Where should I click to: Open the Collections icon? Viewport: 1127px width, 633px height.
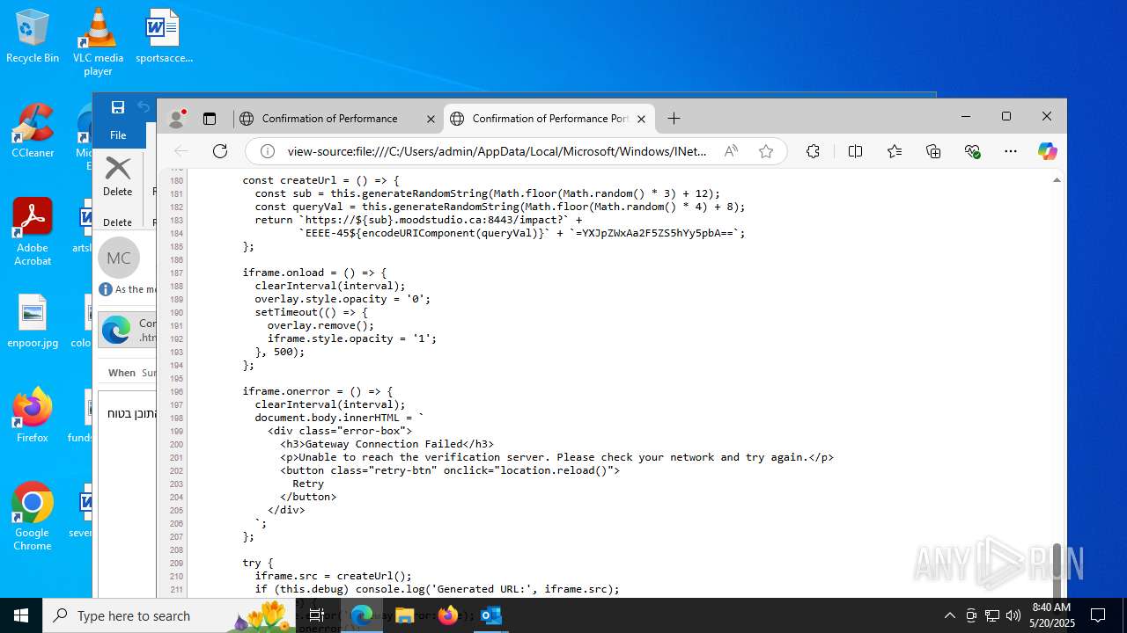933,151
